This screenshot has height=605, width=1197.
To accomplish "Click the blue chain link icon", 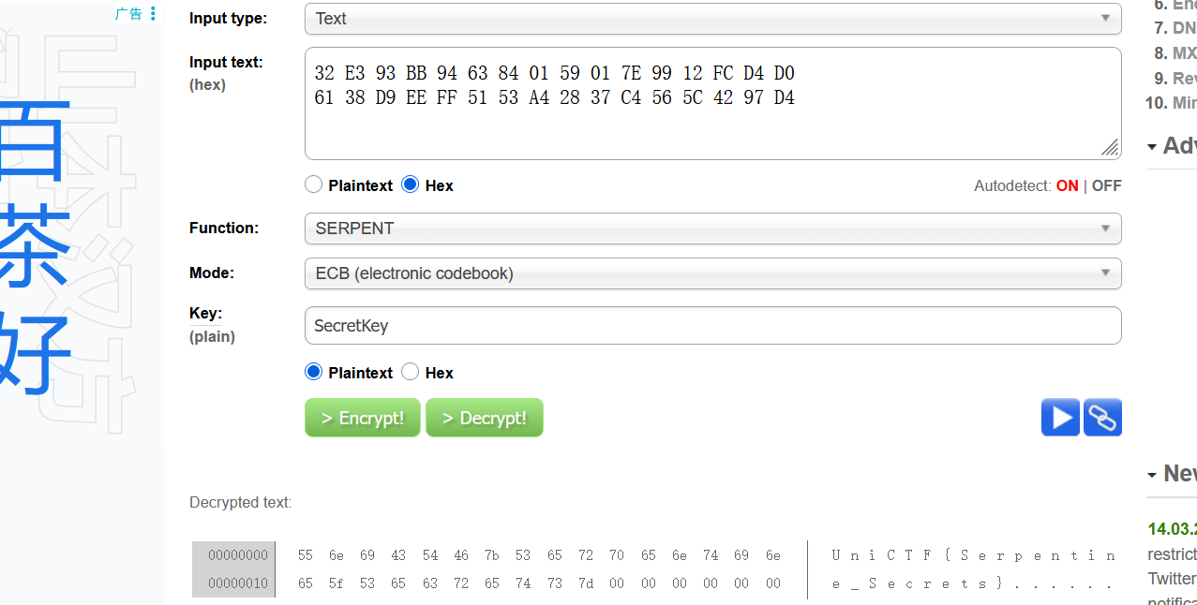I will 1102,418.
